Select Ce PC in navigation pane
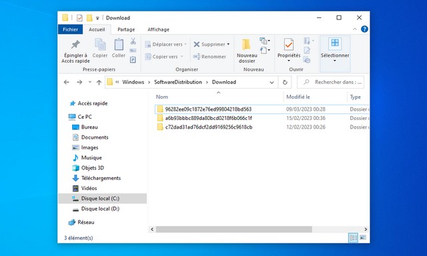 click(85, 117)
